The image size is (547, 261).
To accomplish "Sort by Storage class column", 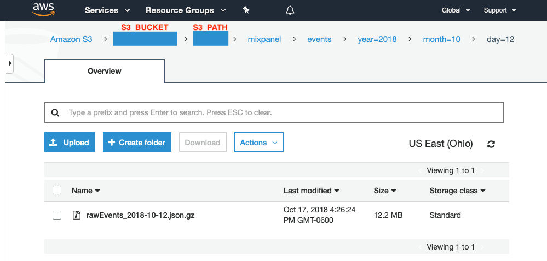I will pyautogui.click(x=457, y=191).
